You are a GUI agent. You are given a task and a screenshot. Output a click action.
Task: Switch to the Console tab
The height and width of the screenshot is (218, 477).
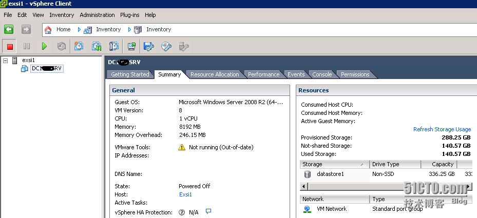(322, 74)
